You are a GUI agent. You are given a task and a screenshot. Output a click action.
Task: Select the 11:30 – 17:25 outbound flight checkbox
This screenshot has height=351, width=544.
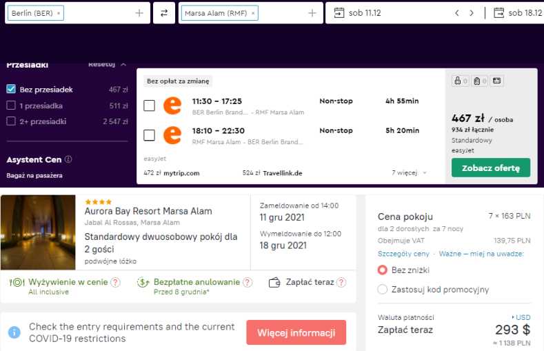click(x=149, y=106)
